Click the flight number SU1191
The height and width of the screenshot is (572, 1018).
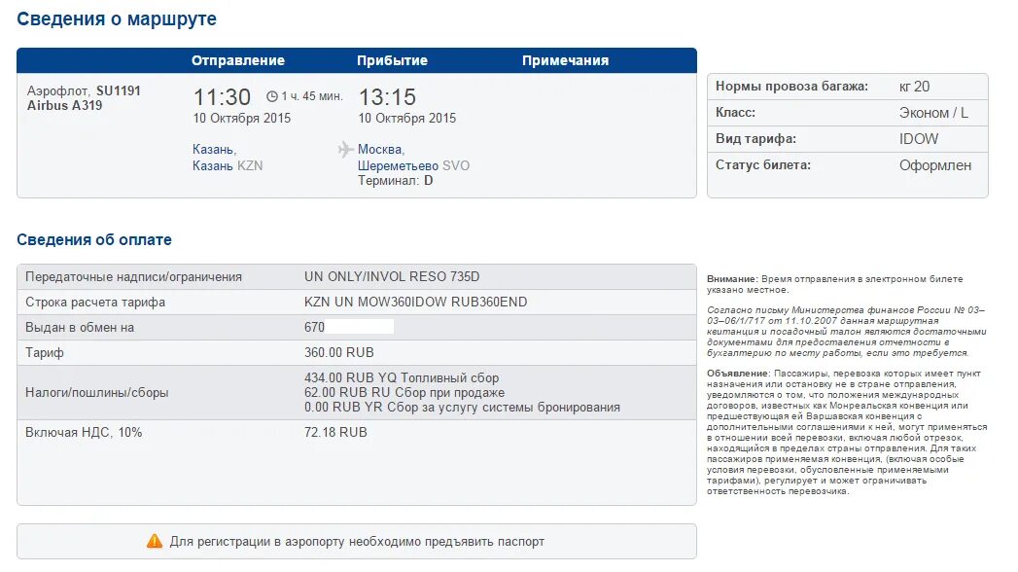click(119, 90)
